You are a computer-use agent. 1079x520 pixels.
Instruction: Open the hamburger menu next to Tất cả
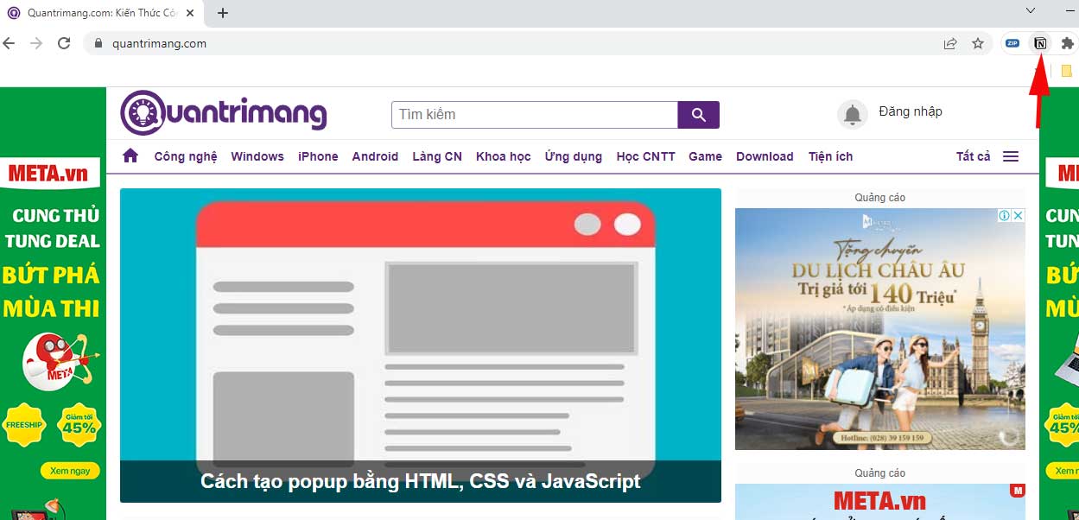pyautogui.click(x=1011, y=156)
